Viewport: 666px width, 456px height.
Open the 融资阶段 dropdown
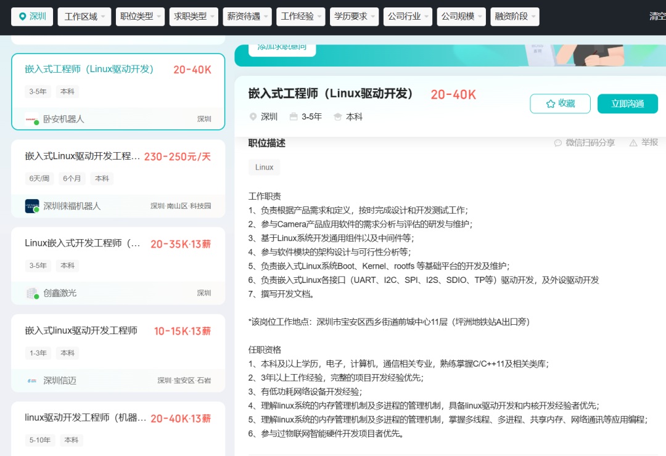coord(514,17)
